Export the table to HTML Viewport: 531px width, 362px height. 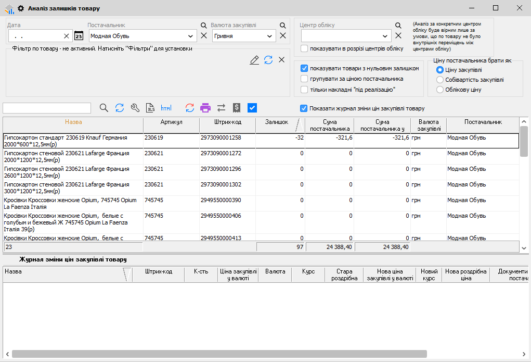pos(166,108)
